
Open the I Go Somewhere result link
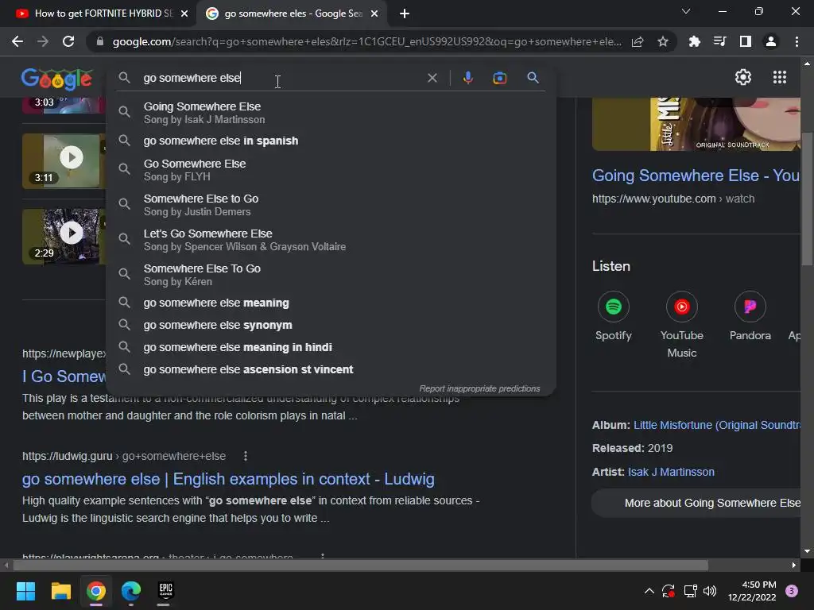64,376
